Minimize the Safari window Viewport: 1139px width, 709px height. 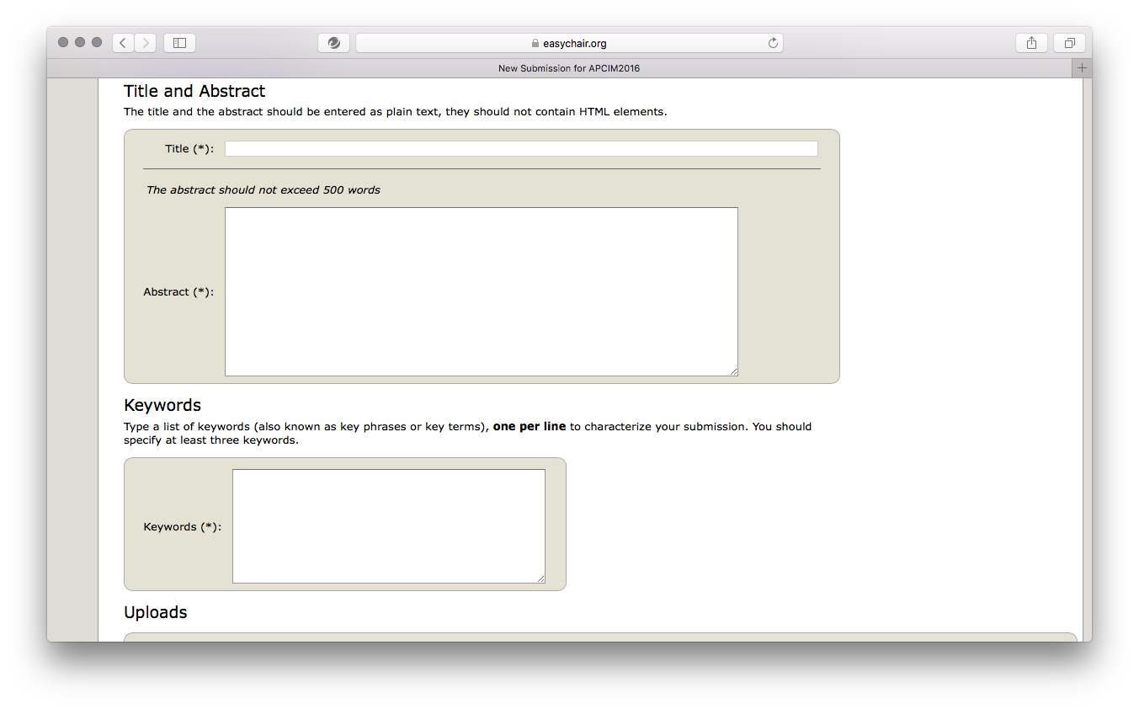(x=80, y=42)
